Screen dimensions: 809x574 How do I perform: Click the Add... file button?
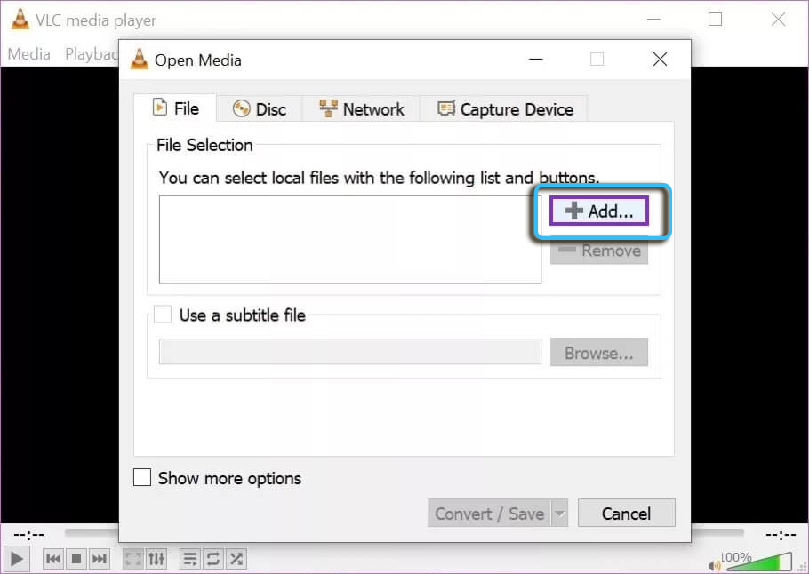(599, 211)
